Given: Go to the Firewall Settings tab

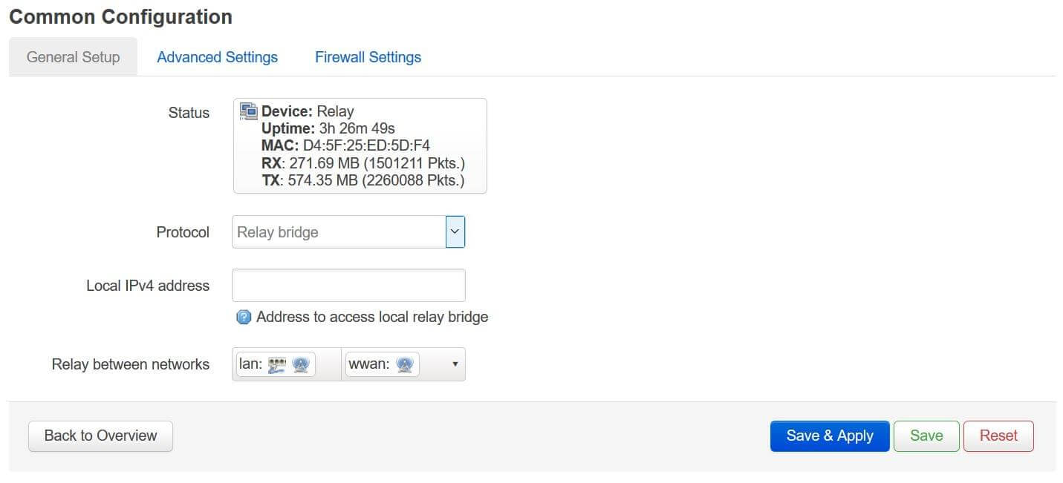Looking at the screenshot, I should tap(368, 57).
